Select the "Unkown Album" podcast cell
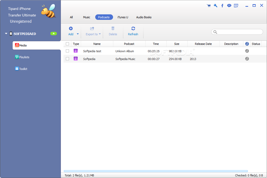The height and width of the screenshot is (178, 267). (x=125, y=51)
